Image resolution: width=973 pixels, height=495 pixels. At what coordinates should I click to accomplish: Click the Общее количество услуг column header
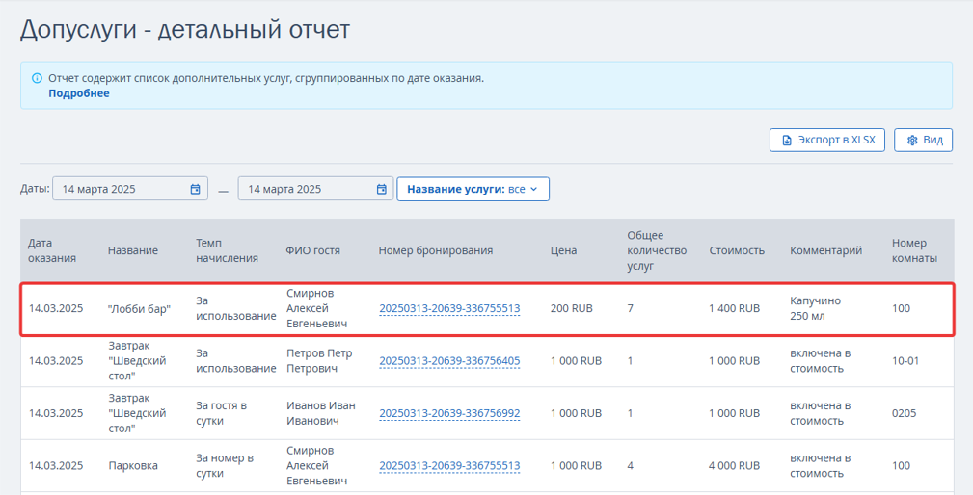(657, 250)
